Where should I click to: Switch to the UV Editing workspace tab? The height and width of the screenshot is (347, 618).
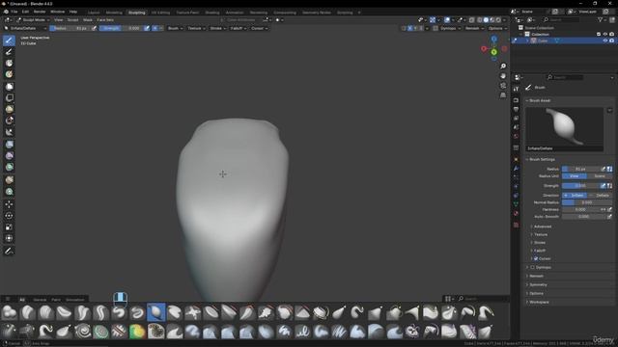[160, 13]
